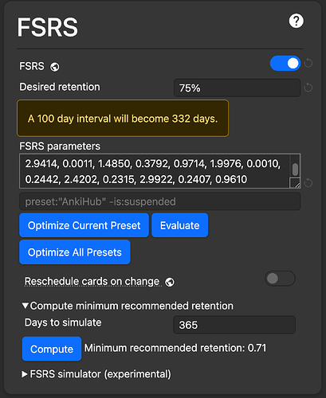Image resolution: width=326 pixels, height=398 pixels.
Task: Click the Evaluate button
Action: coord(180,225)
